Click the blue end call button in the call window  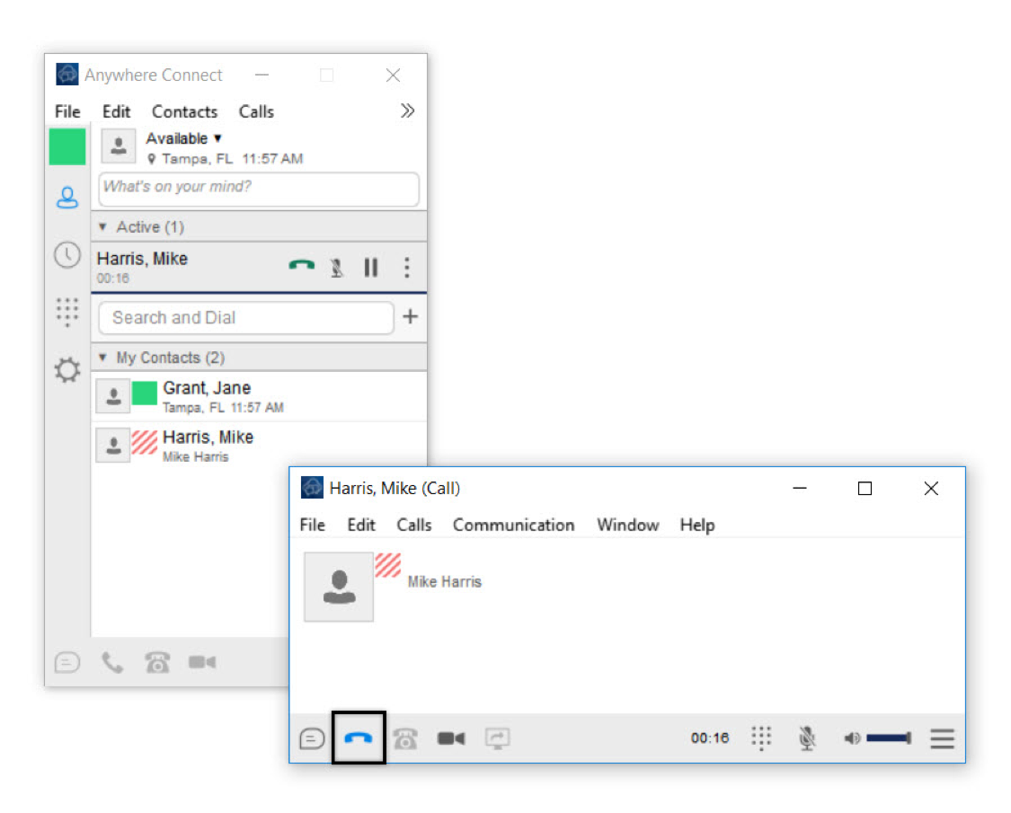pyautogui.click(x=359, y=738)
